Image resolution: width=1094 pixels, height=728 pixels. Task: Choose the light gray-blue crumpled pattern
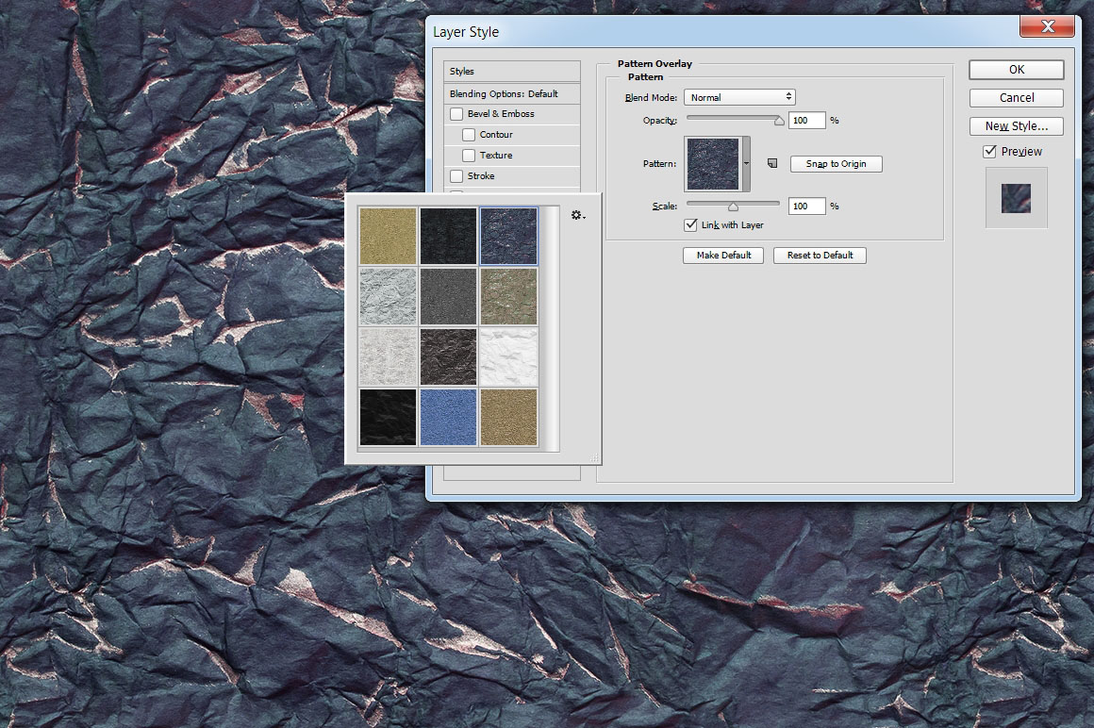point(388,296)
